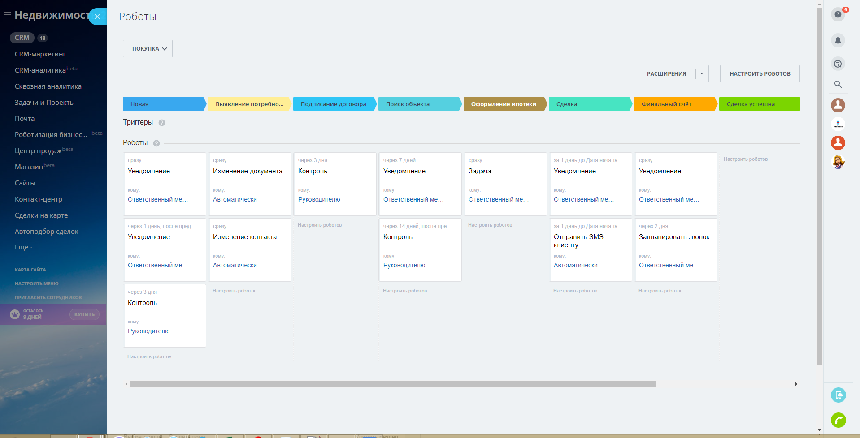Open the Запланировать звонок robot
860x438 pixels.
676,250
